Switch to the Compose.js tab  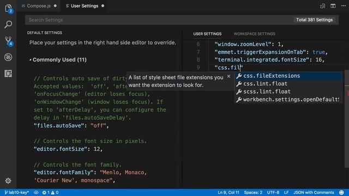point(39,6)
